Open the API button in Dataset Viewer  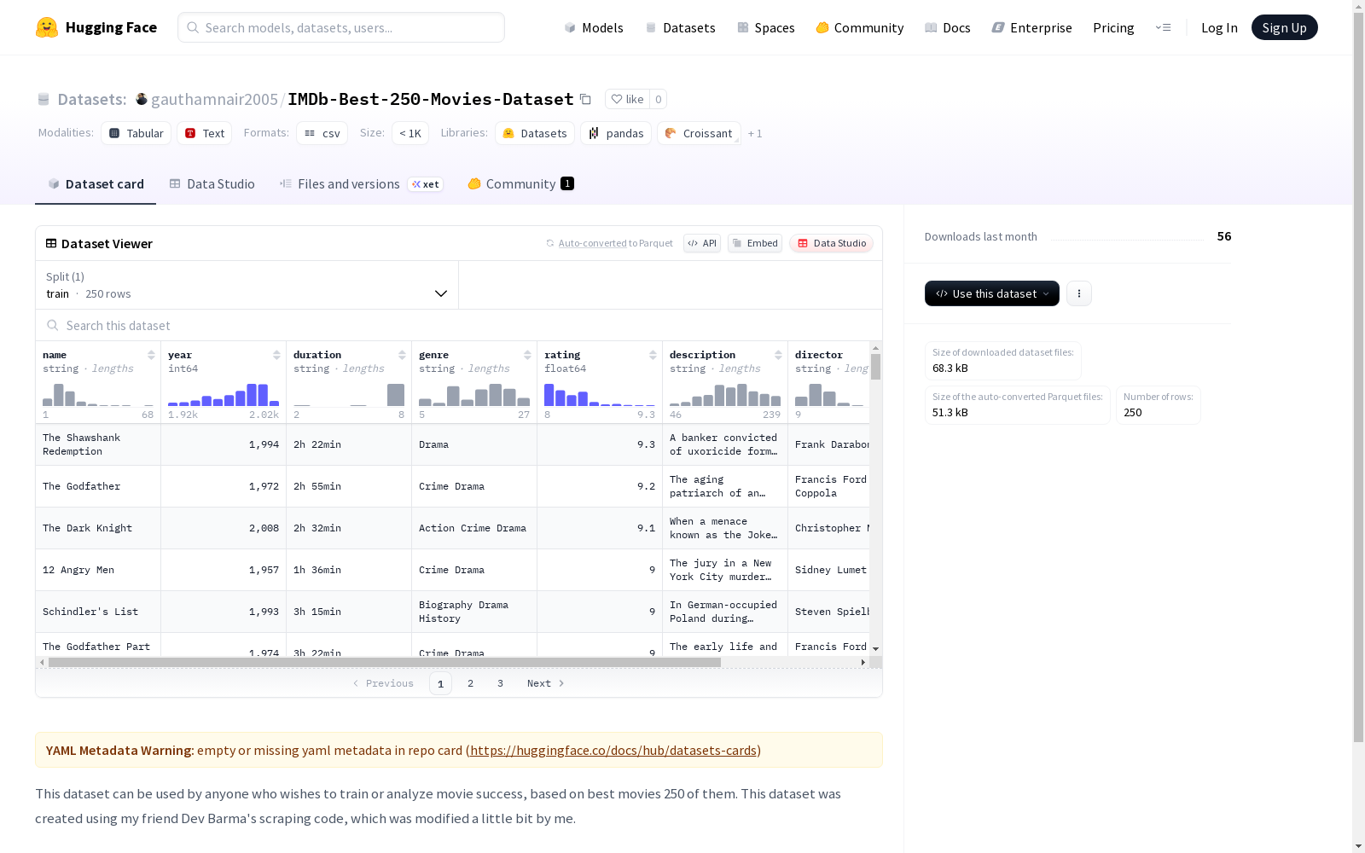click(x=702, y=243)
